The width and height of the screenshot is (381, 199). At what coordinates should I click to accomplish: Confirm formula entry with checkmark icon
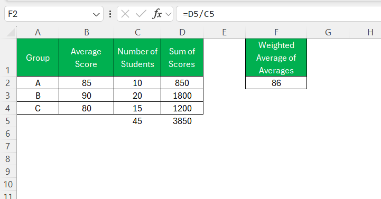(x=141, y=14)
